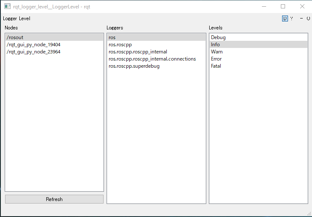Select the ros.roscpp logger
Screen dimensions: 312x217
[120, 45]
